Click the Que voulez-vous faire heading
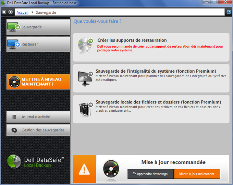The width and height of the screenshot is (233, 185). 97,21
